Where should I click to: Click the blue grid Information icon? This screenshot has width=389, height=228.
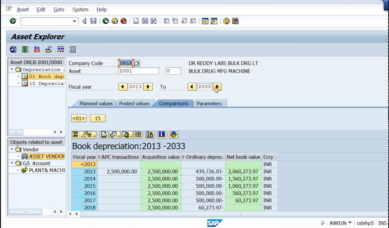(162, 135)
